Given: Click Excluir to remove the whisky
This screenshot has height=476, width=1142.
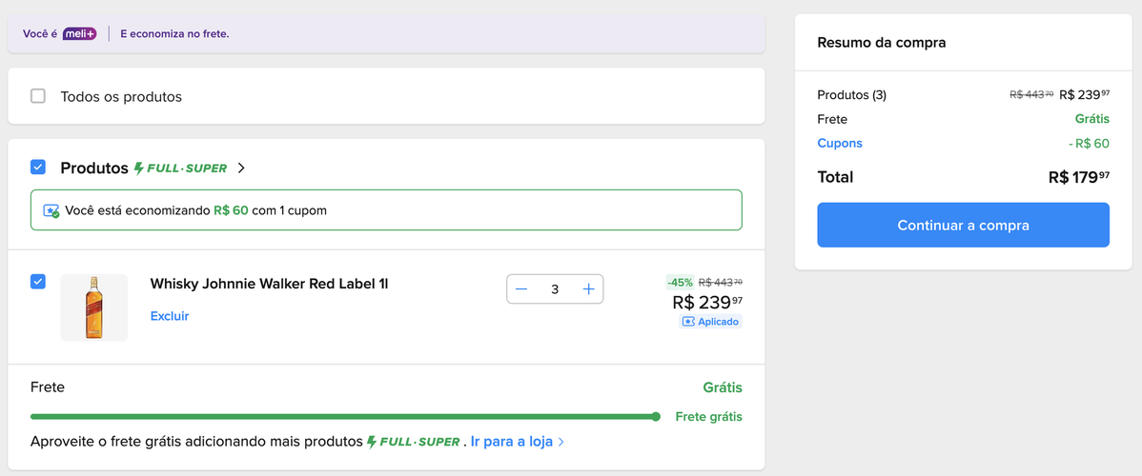Looking at the screenshot, I should (170, 316).
